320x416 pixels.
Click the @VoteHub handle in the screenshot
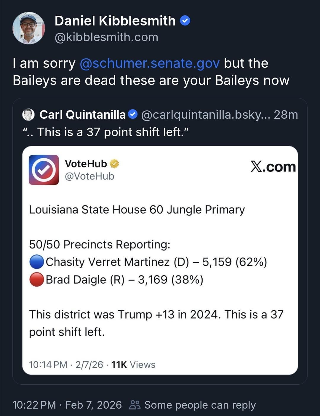point(89,176)
